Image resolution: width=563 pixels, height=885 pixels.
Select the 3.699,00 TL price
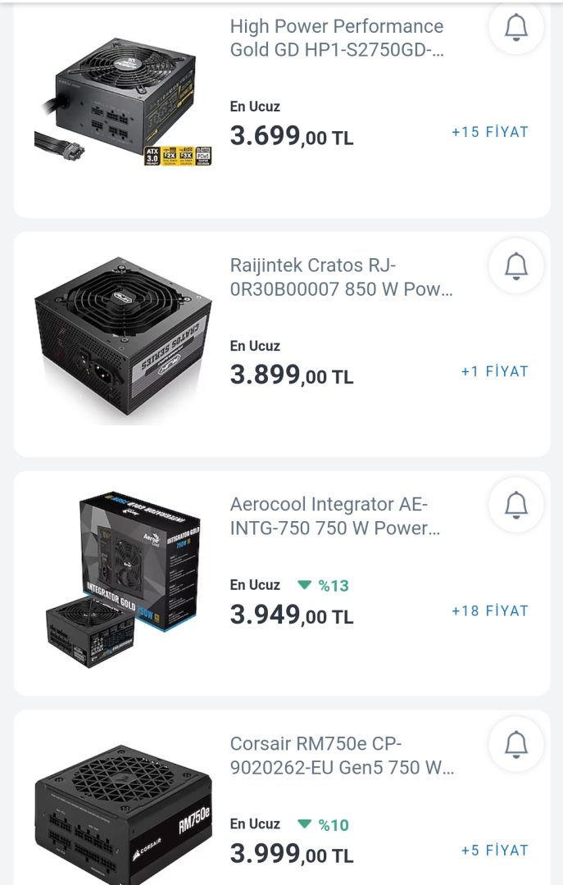click(292, 136)
